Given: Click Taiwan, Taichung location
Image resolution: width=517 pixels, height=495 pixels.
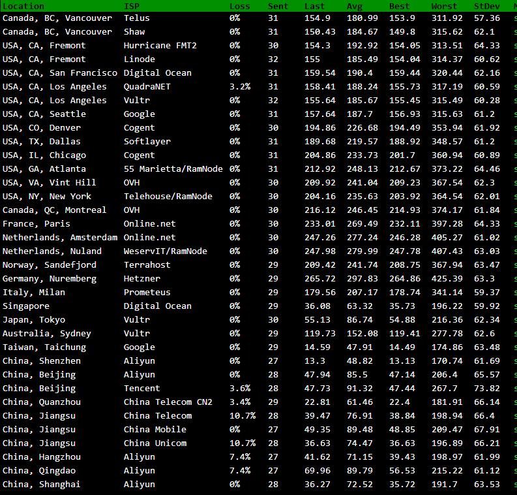Looking at the screenshot, I should tap(44, 347).
